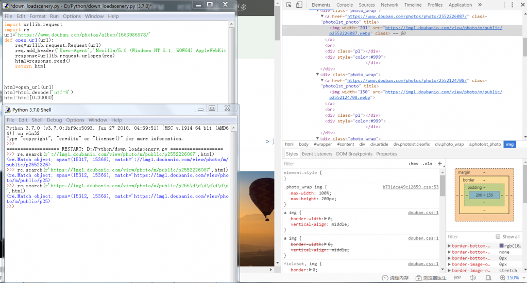
Task: Enable the Show all checkbox
Action: [498, 237]
